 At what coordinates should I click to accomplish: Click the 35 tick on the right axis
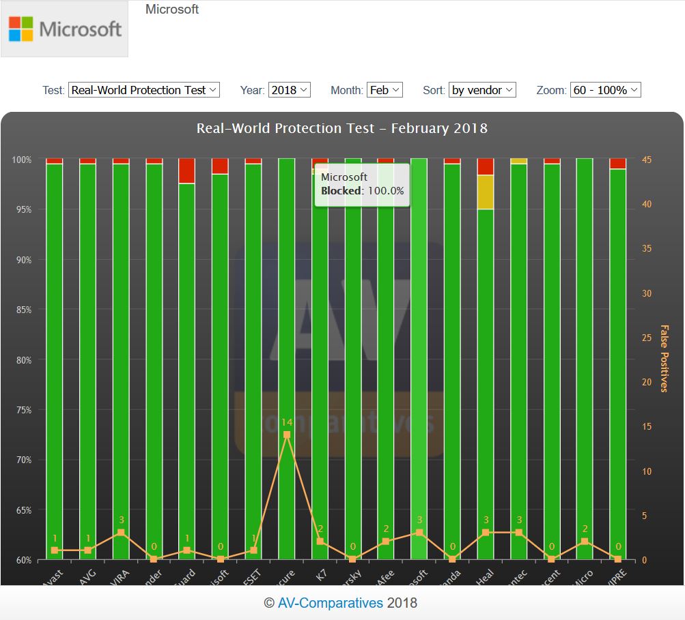tap(647, 248)
